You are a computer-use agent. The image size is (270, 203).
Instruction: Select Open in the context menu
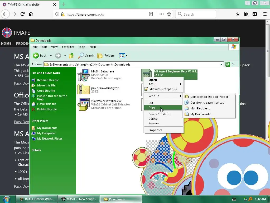coord(163,80)
